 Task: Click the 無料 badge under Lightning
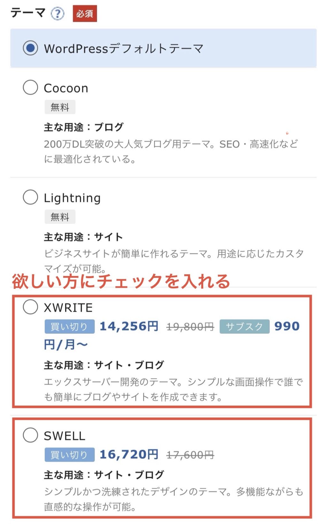(x=60, y=217)
